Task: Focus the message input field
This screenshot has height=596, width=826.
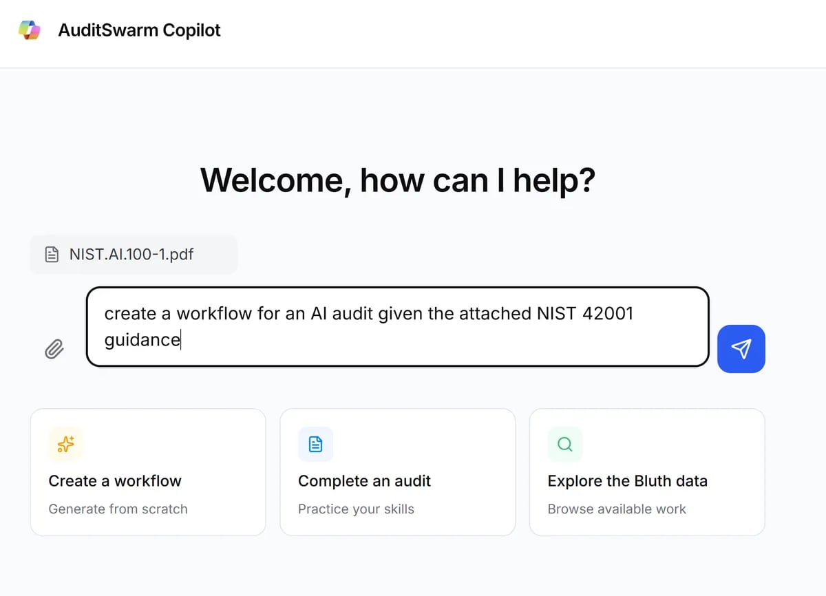Action: (x=396, y=326)
